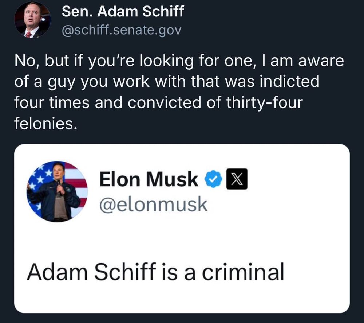The height and width of the screenshot is (323, 364).
Task: Click the black X logo badge
Action: [237, 180]
